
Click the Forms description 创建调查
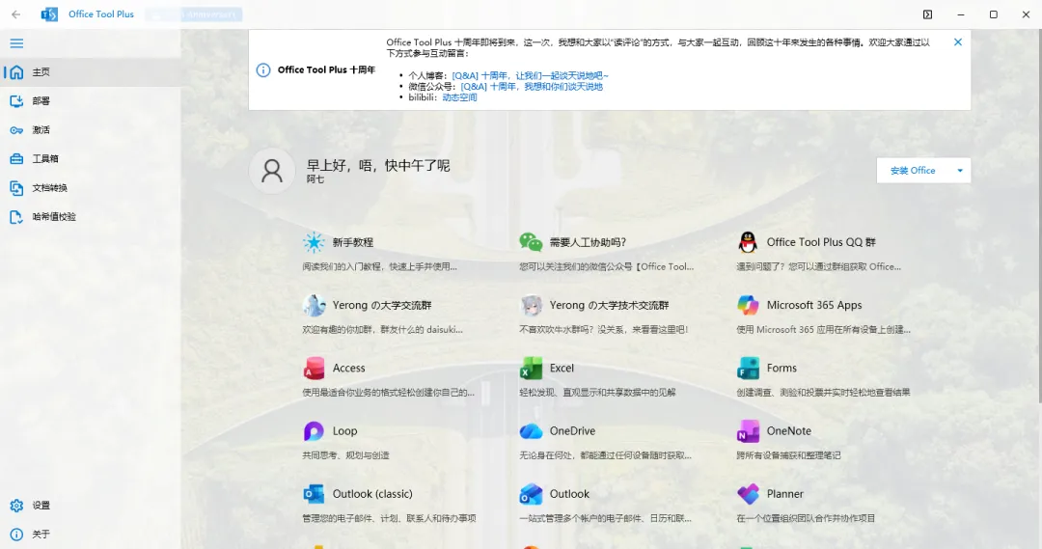point(823,392)
